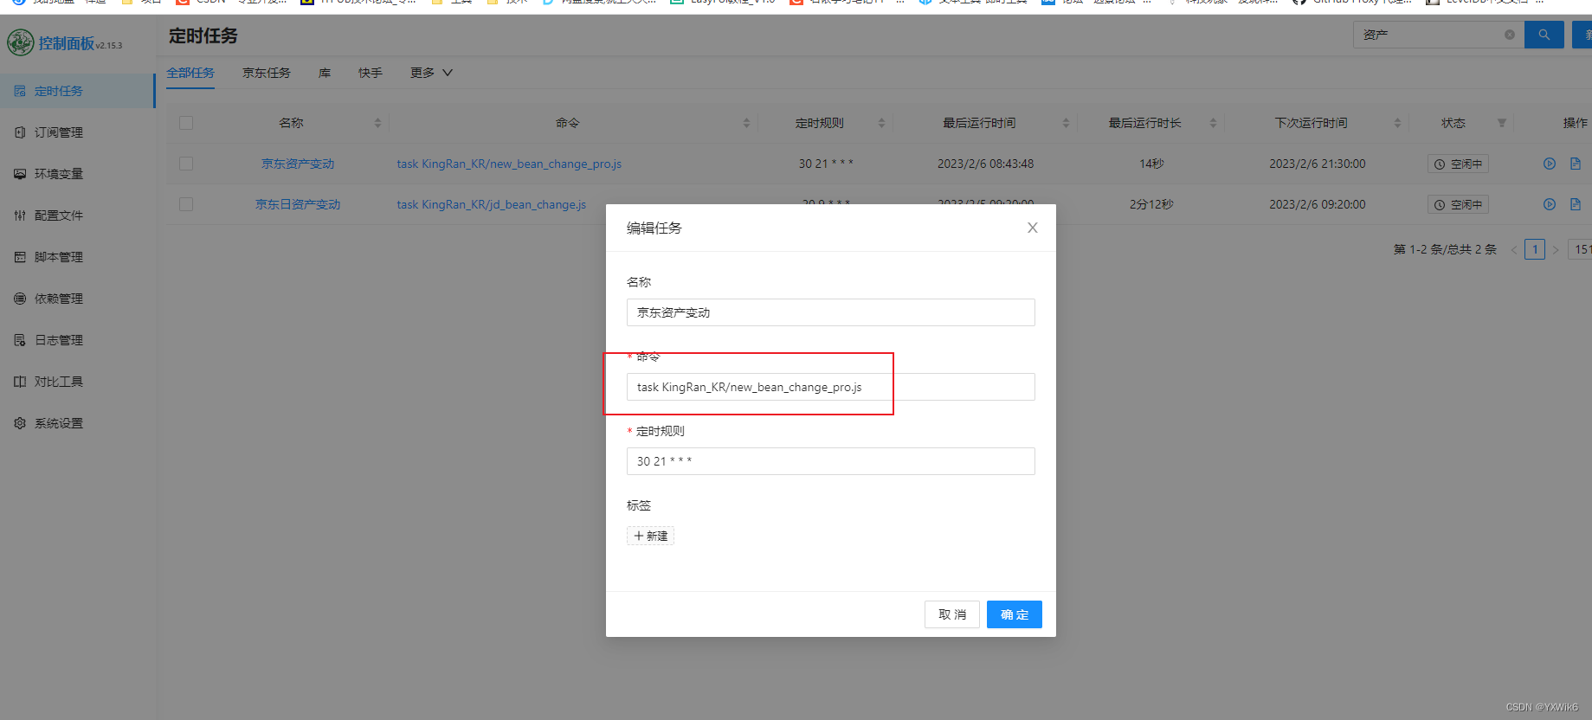Check the 京东资产变动 row checkbox
The image size is (1592, 720).
186,164
